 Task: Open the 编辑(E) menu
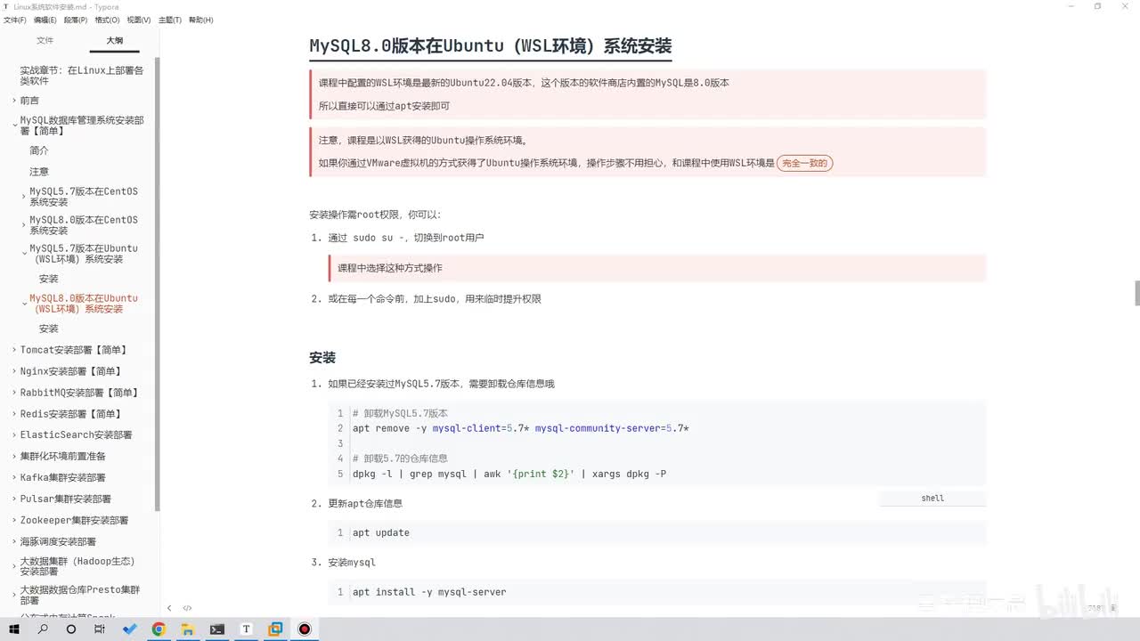pos(45,20)
